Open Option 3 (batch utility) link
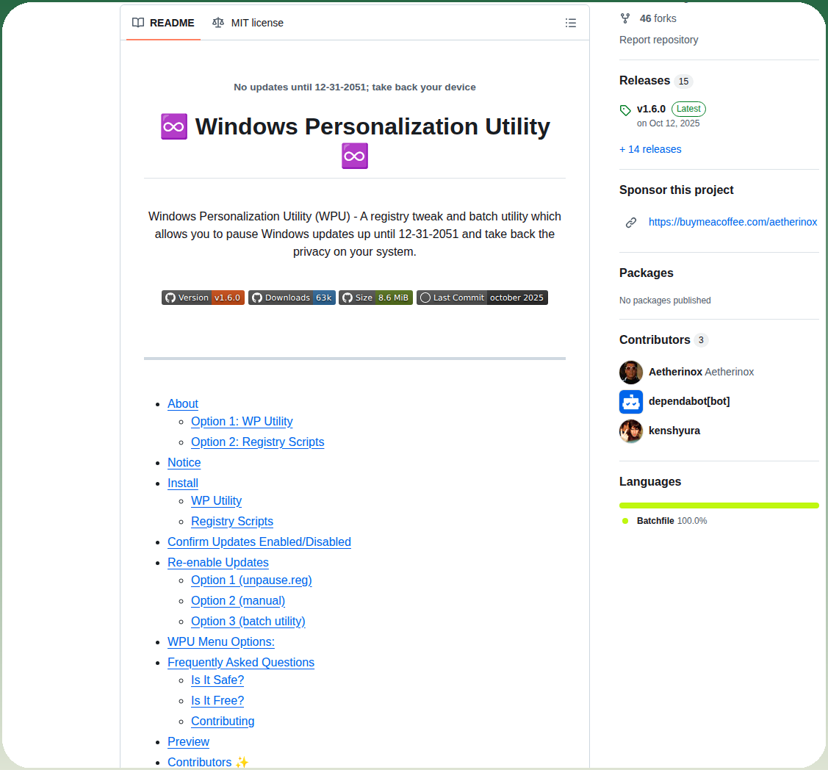This screenshot has height=770, width=828. [248, 622]
